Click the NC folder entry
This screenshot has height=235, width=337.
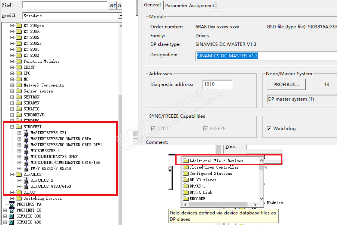coord(26,79)
